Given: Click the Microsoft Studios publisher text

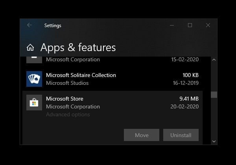Looking at the screenshot, I should tap(67, 83).
